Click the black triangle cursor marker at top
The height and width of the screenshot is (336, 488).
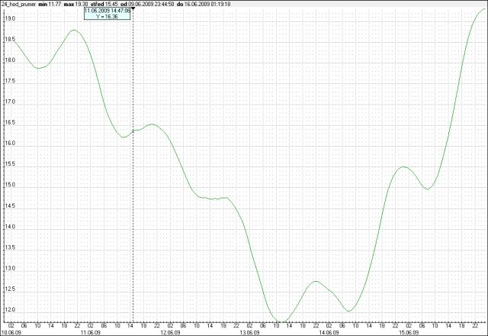click(x=133, y=8)
